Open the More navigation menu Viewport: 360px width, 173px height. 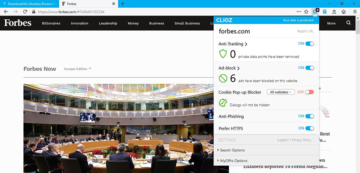point(331,23)
